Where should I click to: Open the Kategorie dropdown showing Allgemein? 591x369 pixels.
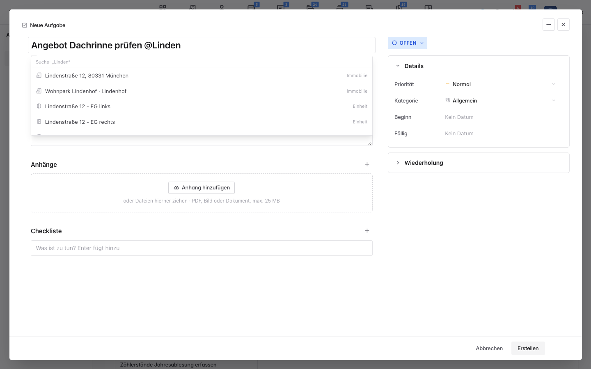click(x=501, y=100)
